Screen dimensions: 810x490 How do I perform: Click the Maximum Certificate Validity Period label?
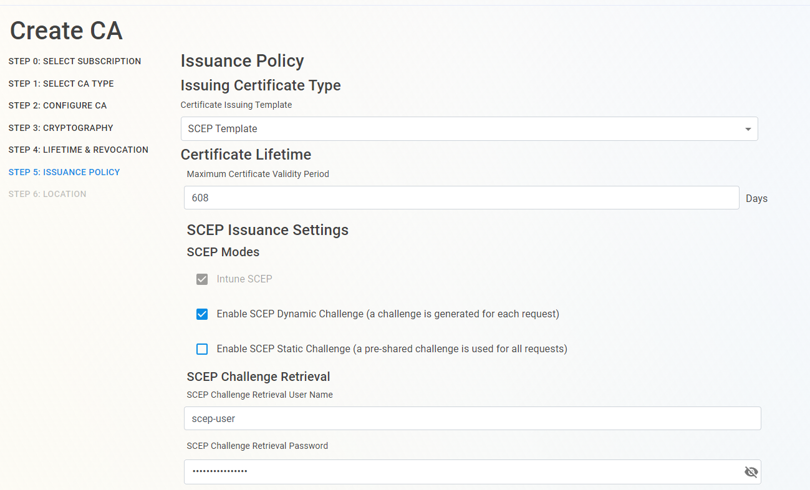tap(258, 175)
